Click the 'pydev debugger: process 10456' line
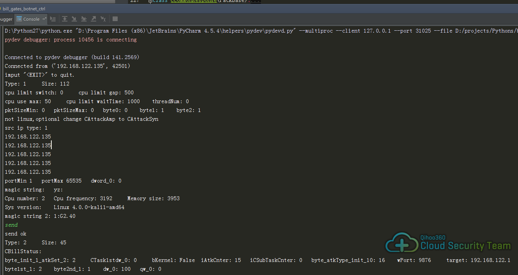 click(70, 40)
